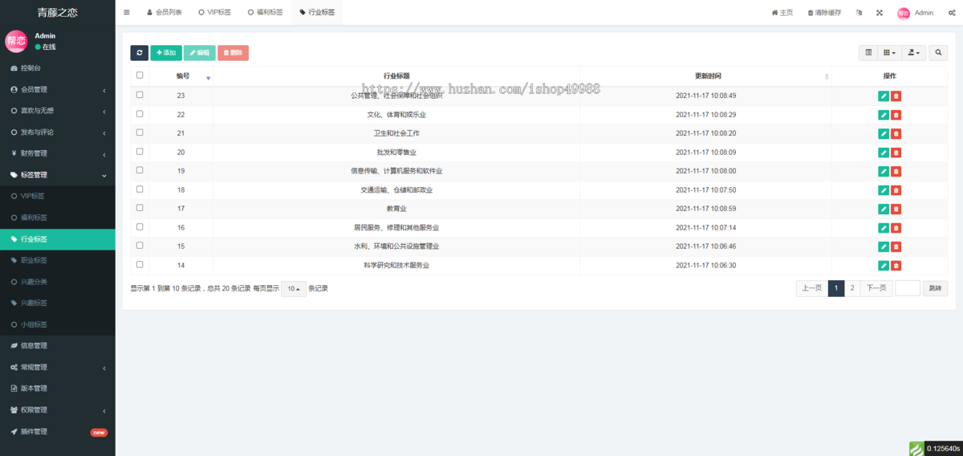Open the table search icon button
The height and width of the screenshot is (456, 963).
coord(938,53)
